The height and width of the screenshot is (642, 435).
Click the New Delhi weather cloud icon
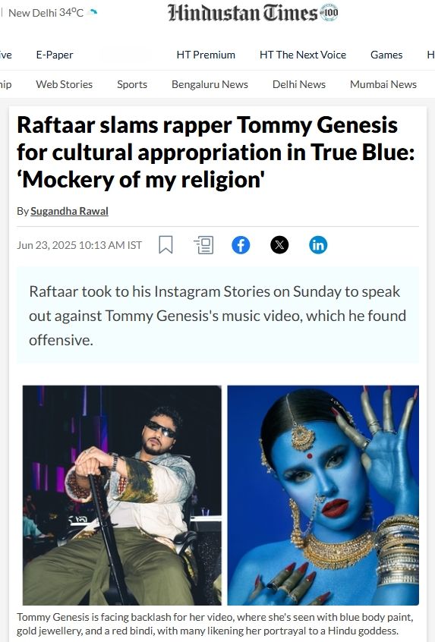[x=93, y=12]
